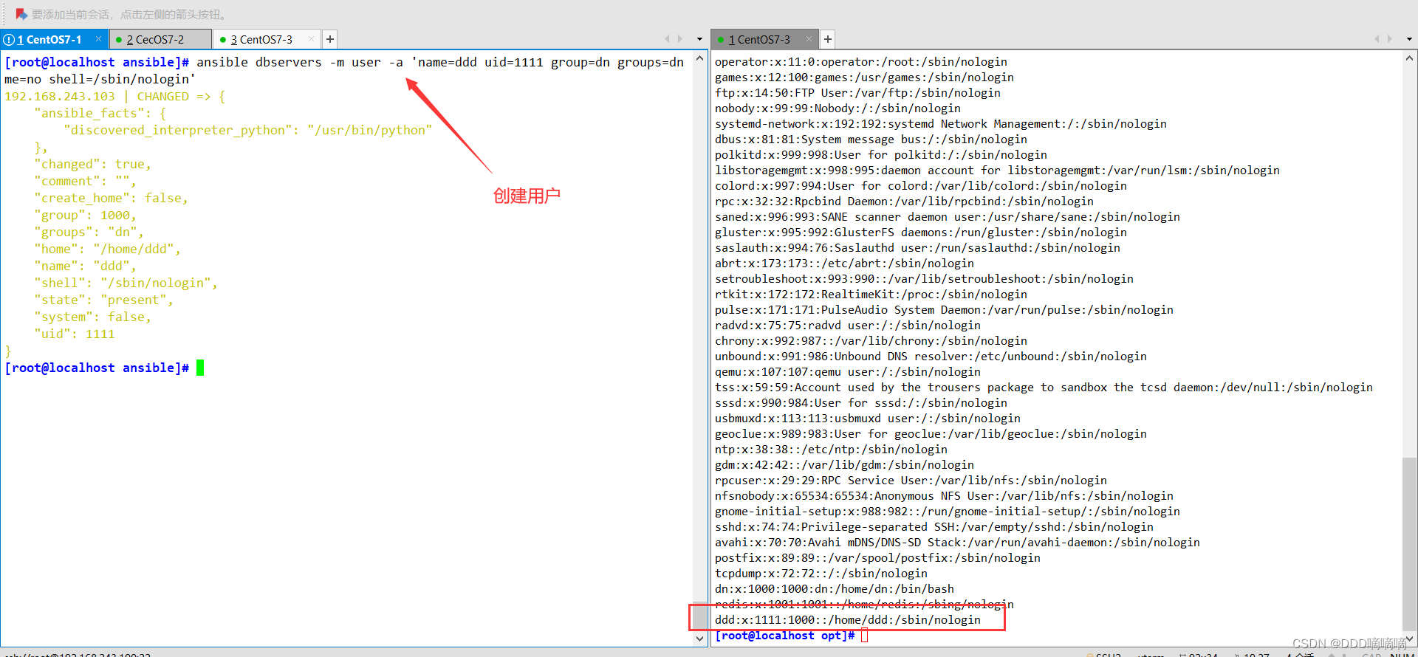Click the 'pulse:x:171:171:PulseAudio' line
The image size is (1418, 657).
[x=944, y=310]
